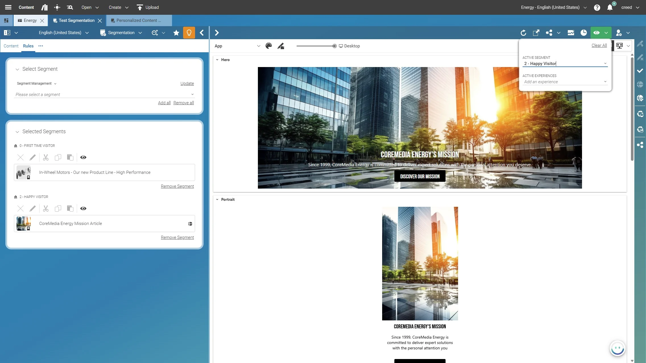This screenshot has height=363, width=646.
Task: Open the Active Segment dropdown
Action: [605, 64]
